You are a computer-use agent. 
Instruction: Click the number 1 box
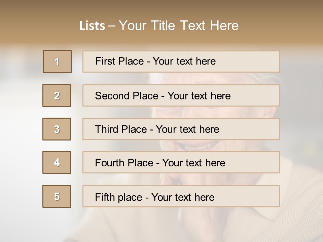point(57,62)
